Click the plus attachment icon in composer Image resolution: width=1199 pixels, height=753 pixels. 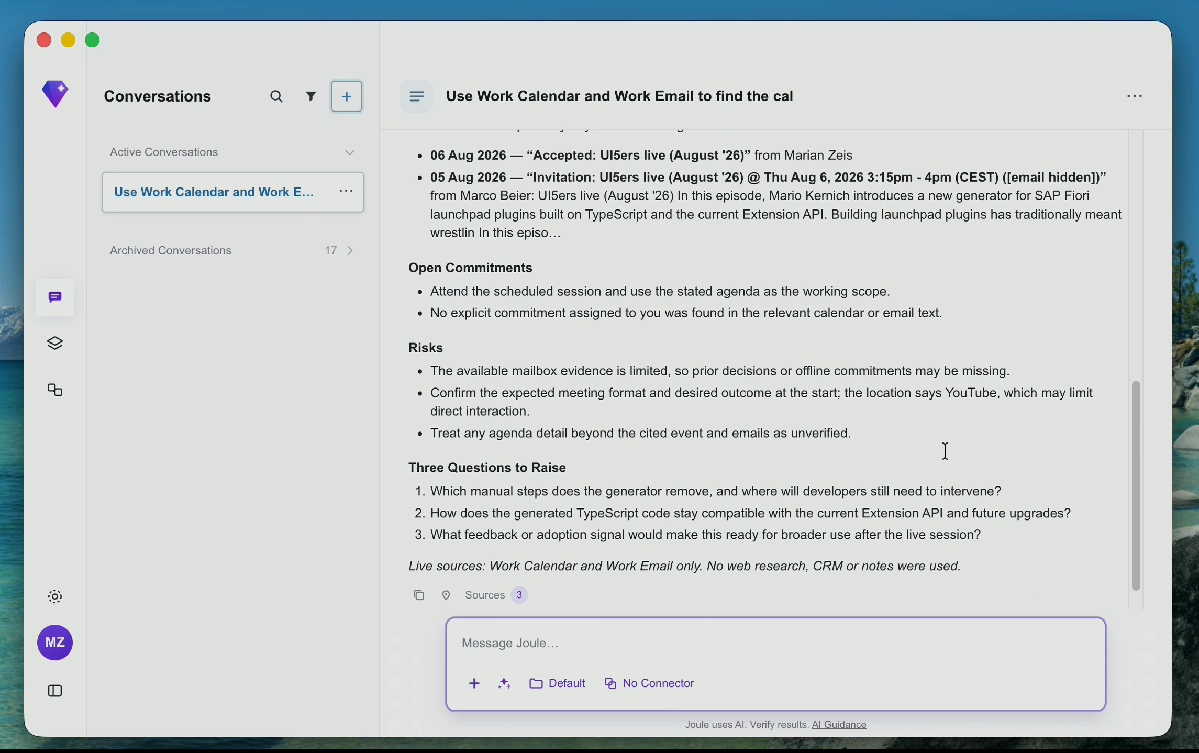pos(474,683)
